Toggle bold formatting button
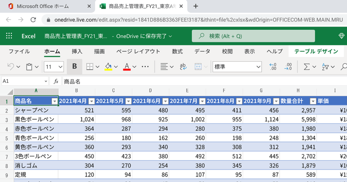 [75, 67]
